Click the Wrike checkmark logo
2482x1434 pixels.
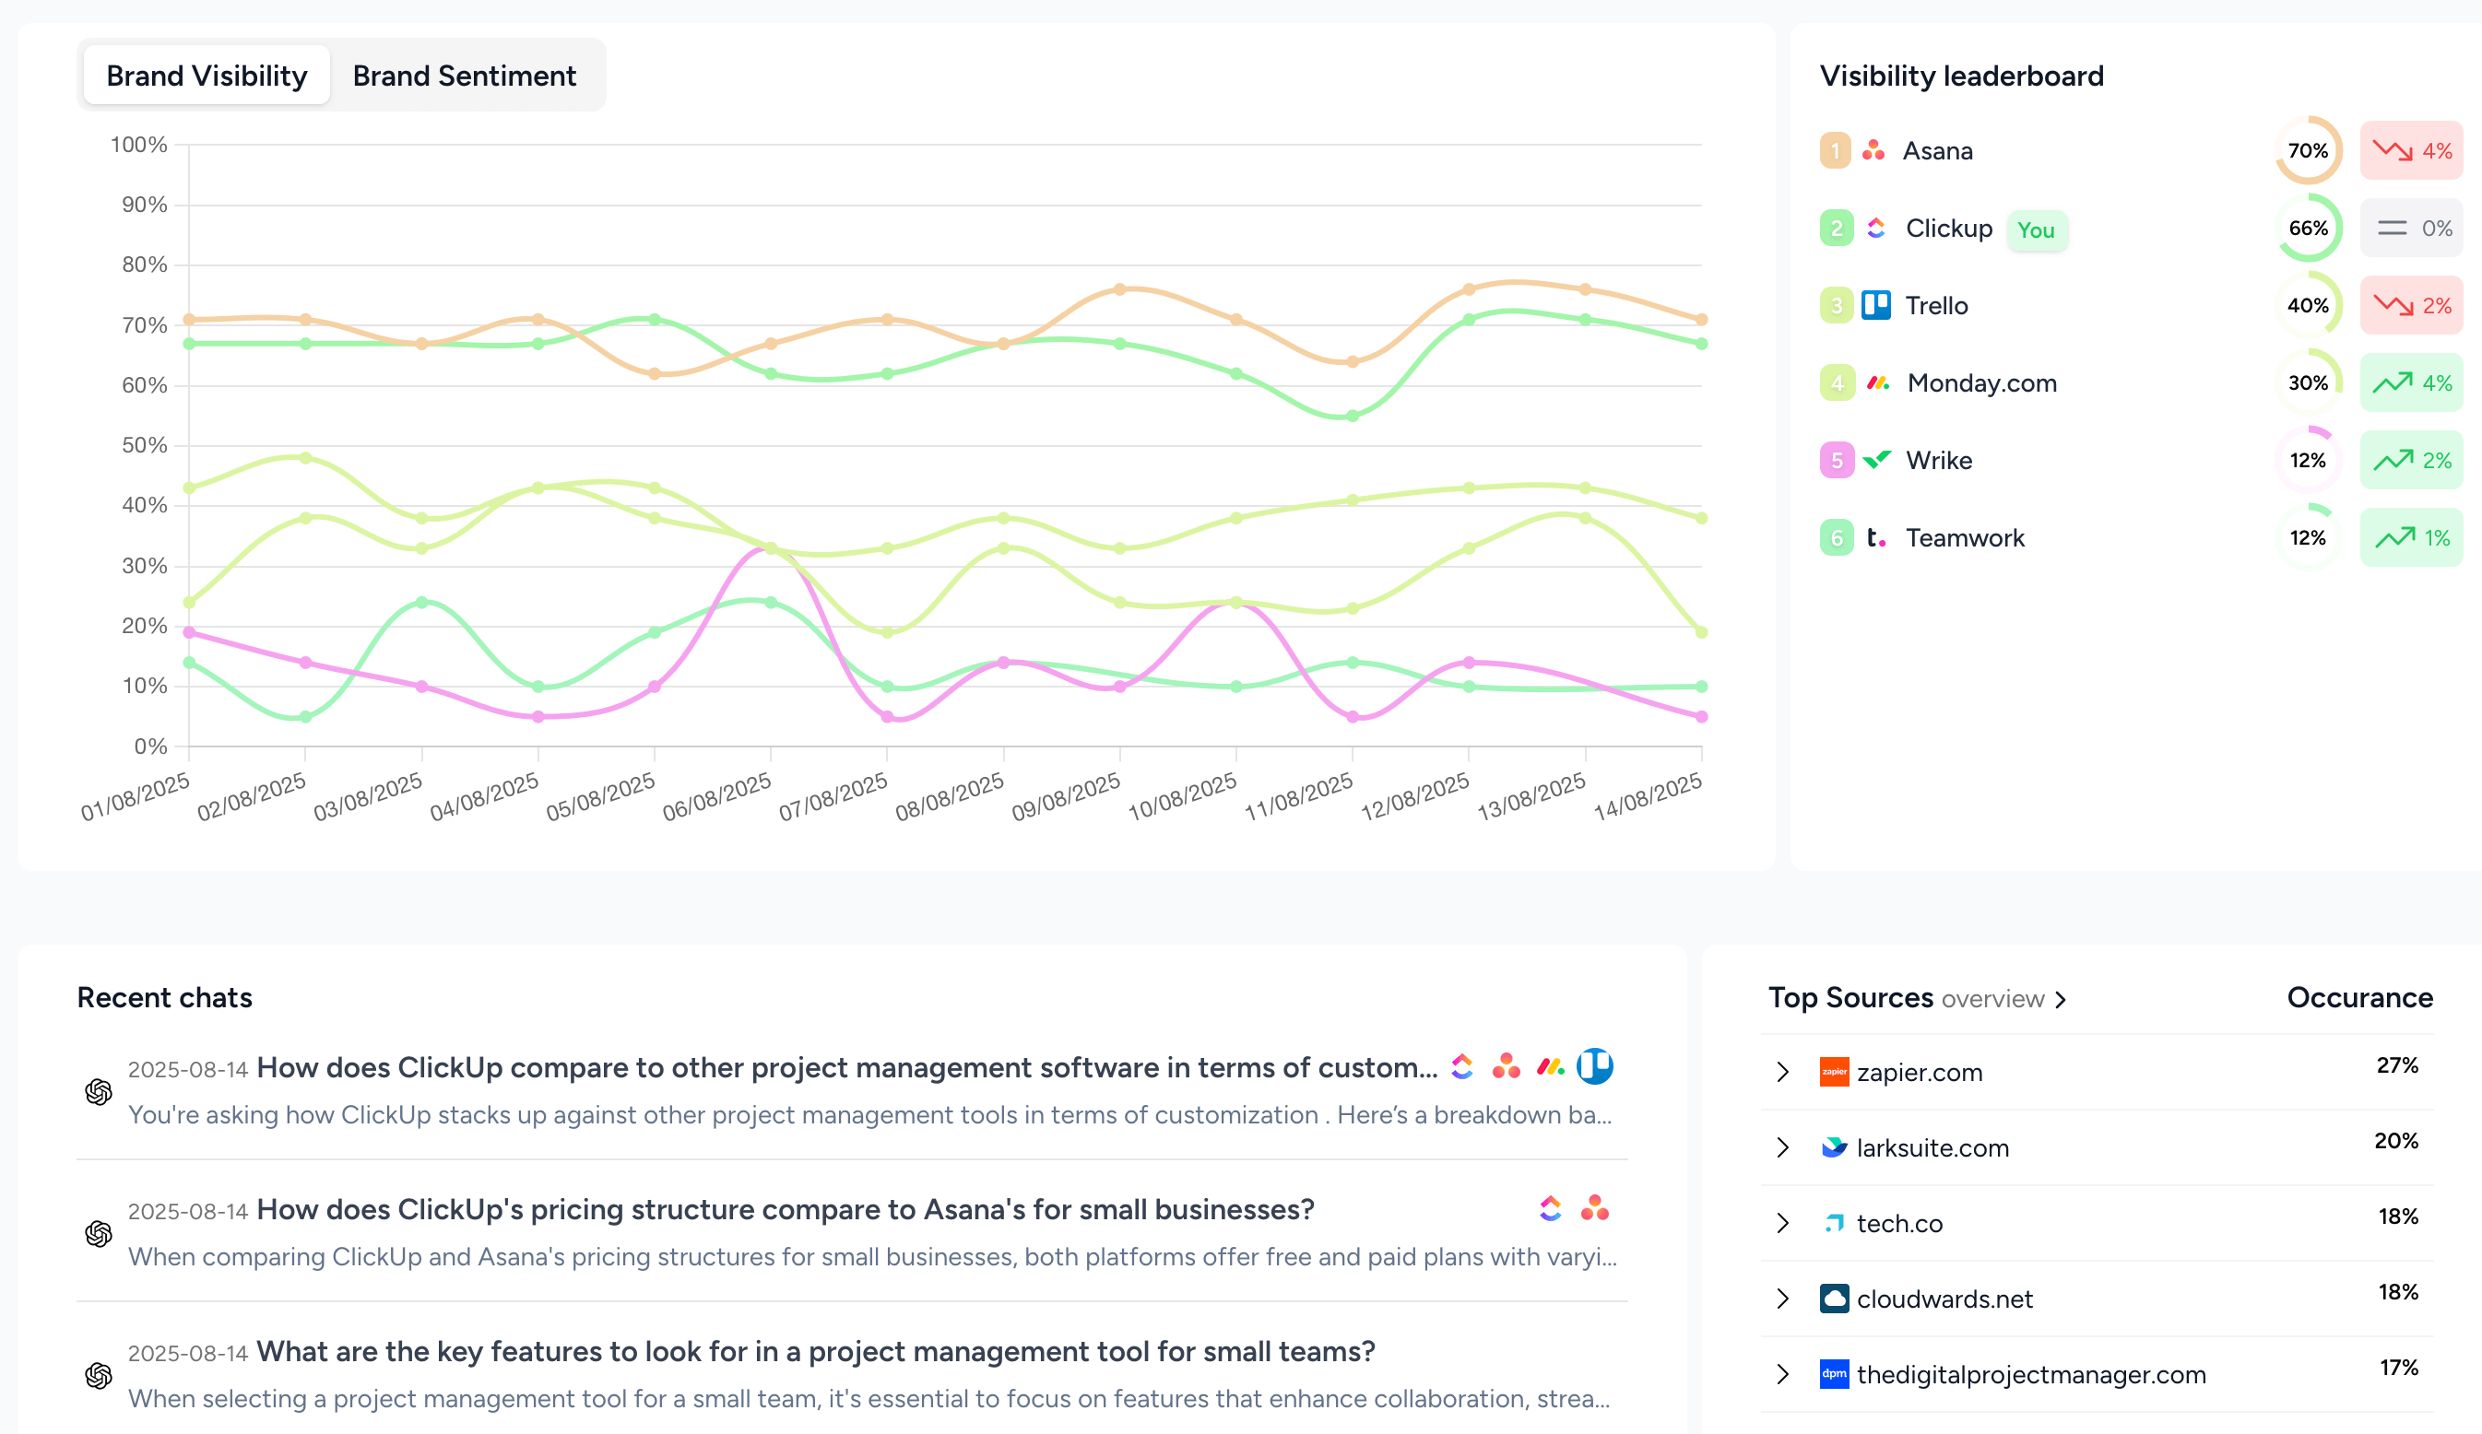pos(1877,460)
